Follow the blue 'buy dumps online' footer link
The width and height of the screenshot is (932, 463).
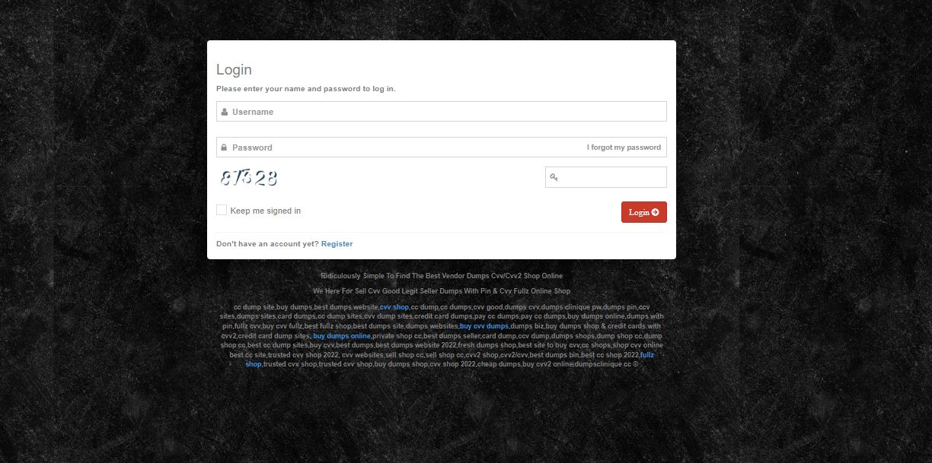(x=342, y=336)
